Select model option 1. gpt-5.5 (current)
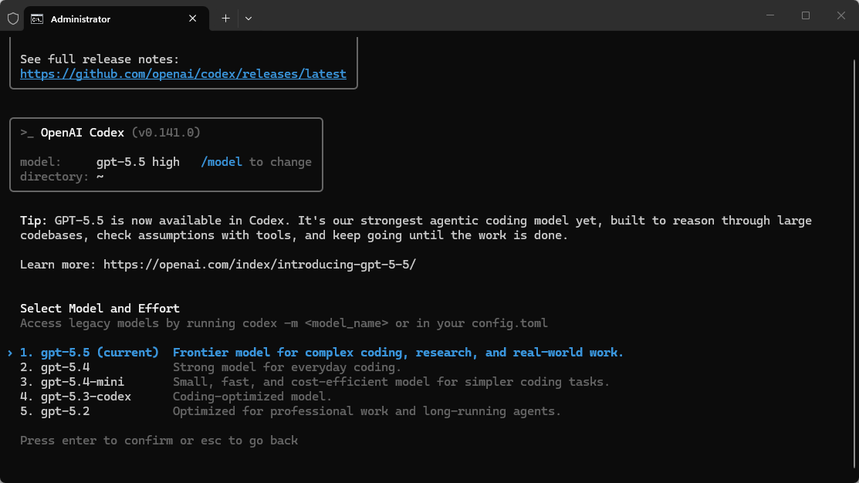 click(x=322, y=353)
